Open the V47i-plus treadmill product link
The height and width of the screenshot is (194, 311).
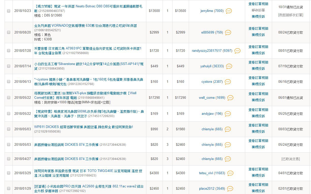[x=85, y=95]
